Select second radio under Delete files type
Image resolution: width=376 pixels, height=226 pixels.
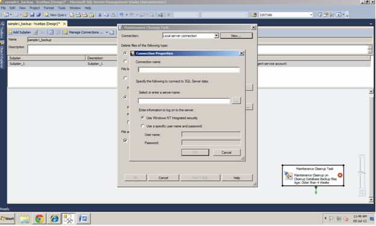click(125, 61)
